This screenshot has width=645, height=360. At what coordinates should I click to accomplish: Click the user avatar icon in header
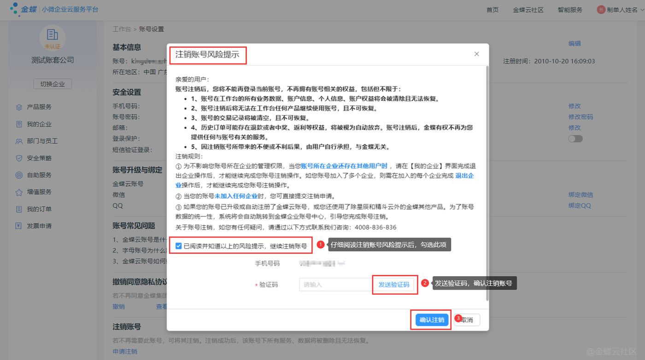[601, 10]
